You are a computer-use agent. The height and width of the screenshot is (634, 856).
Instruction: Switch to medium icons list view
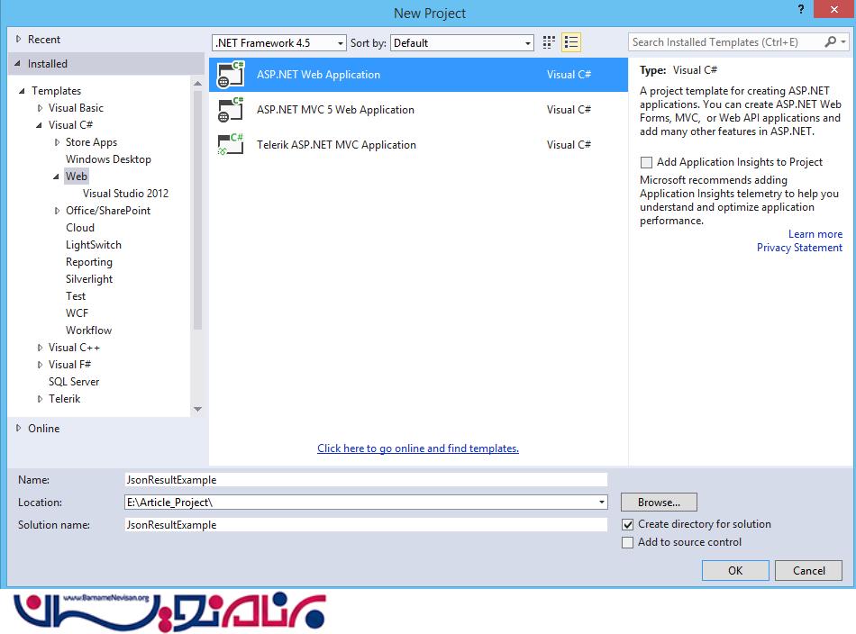pyautogui.click(x=570, y=42)
